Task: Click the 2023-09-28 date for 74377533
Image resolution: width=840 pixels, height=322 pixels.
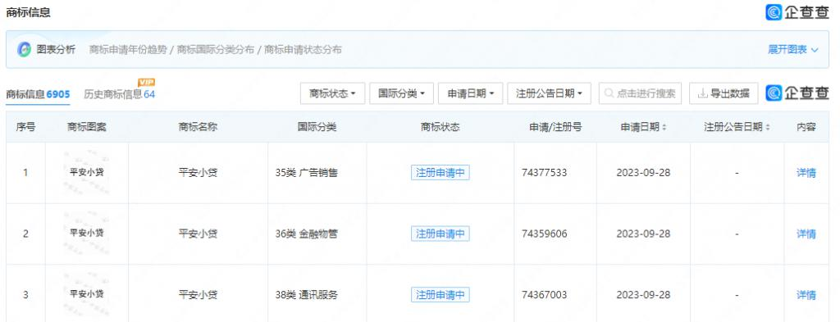Action: pyautogui.click(x=643, y=173)
